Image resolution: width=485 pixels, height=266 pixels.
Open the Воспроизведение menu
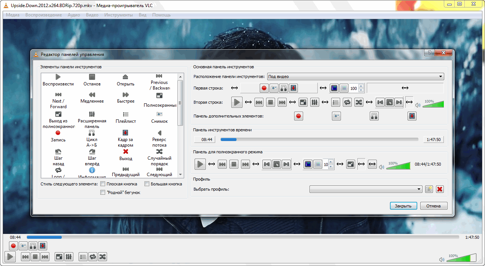pos(43,15)
